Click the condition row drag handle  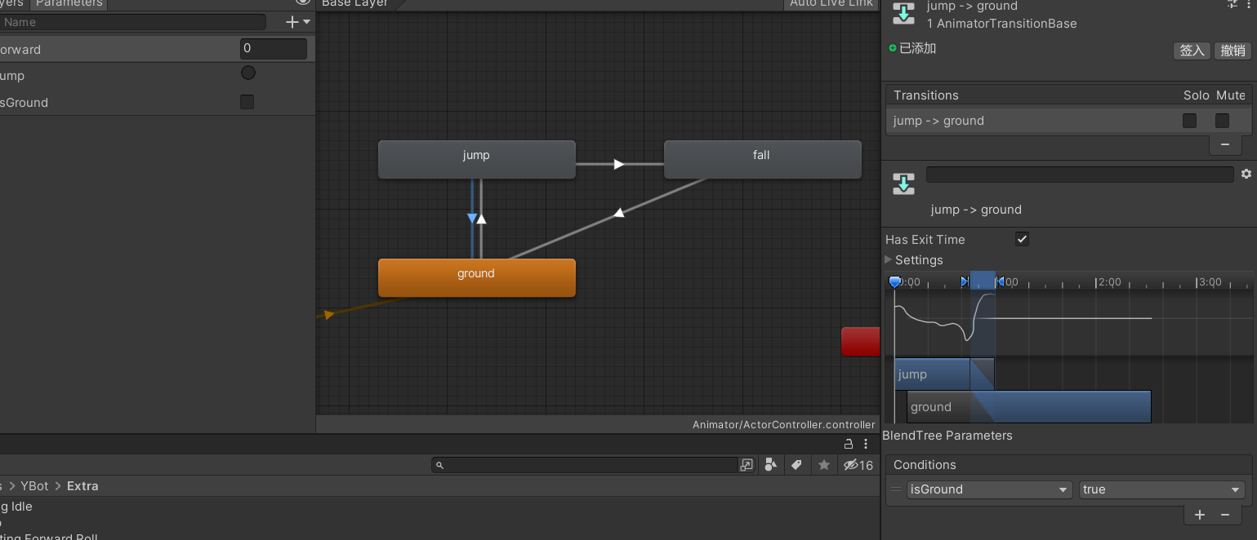[896, 489]
